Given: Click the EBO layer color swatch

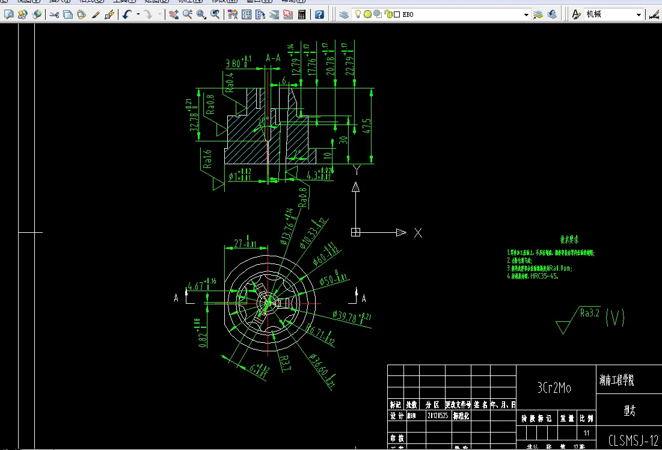Looking at the screenshot, I should pos(397,15).
